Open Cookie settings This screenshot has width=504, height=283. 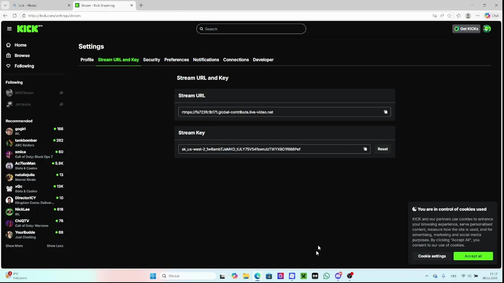point(432,256)
